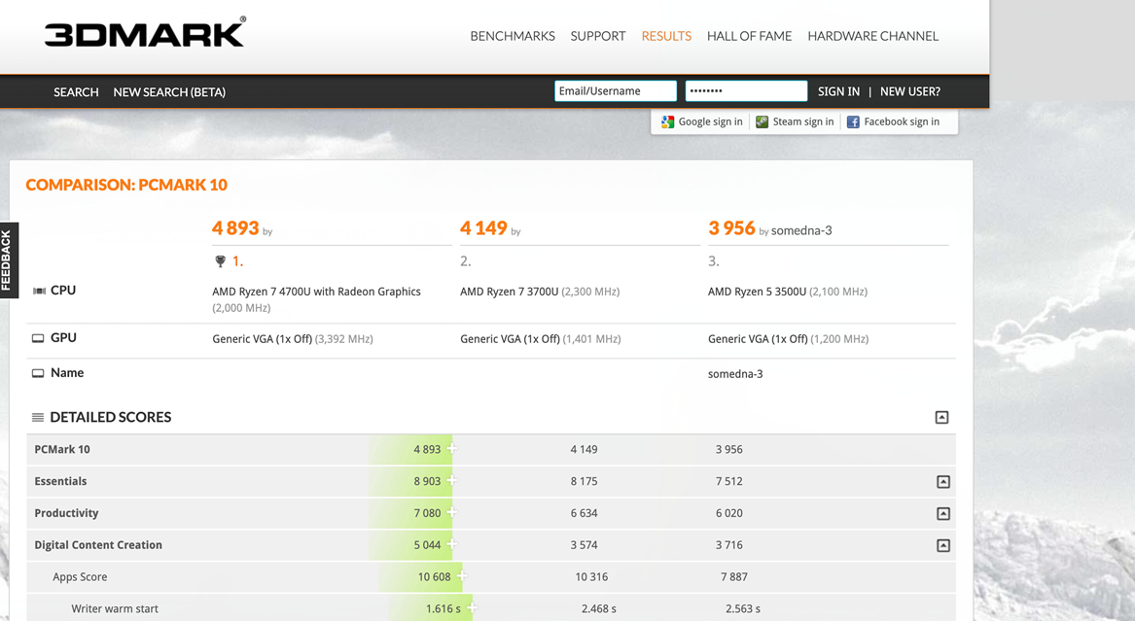
Task: Click the plus icon in PCMark 10 row
Action: (451, 448)
